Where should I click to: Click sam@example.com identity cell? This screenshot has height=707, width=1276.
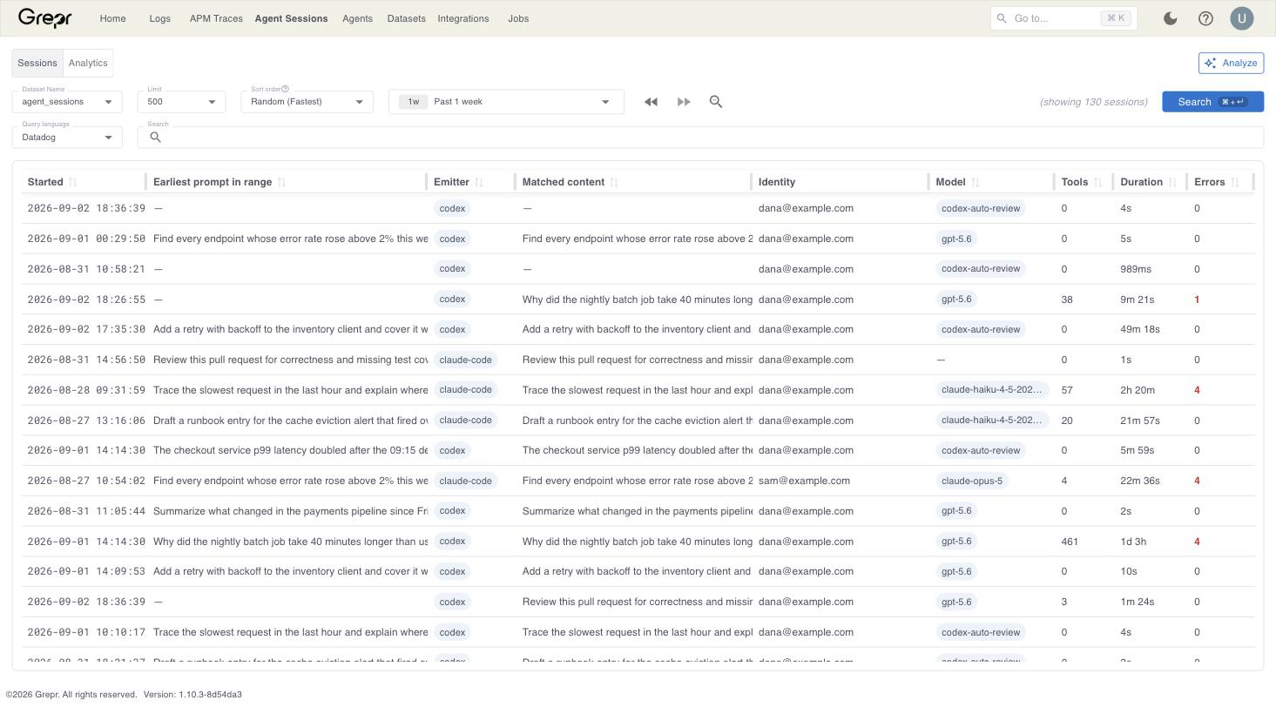point(804,481)
